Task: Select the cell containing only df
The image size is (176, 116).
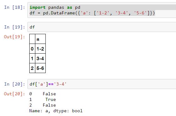Action: click(x=102, y=27)
